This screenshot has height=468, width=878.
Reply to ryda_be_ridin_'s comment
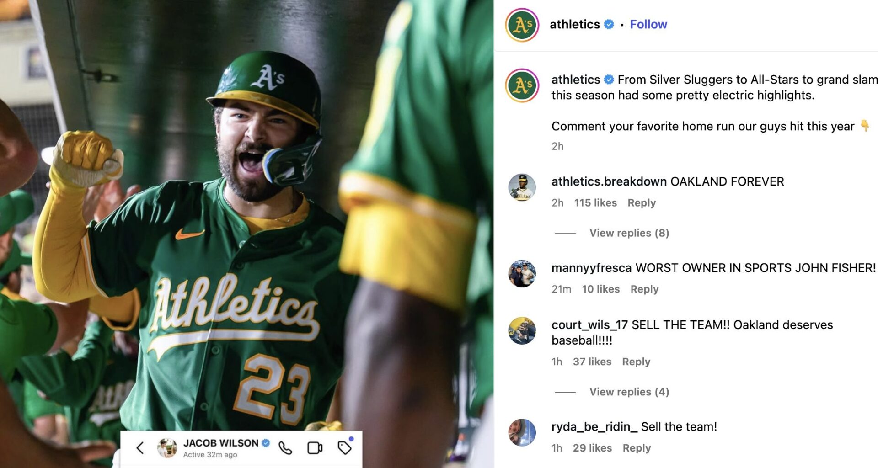point(637,448)
